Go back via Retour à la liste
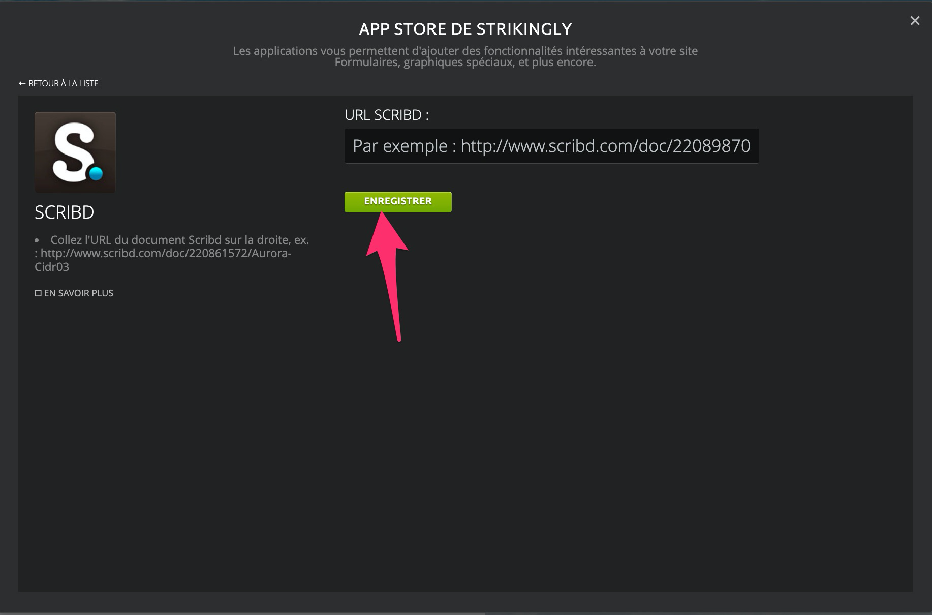The image size is (932, 615). coord(58,83)
